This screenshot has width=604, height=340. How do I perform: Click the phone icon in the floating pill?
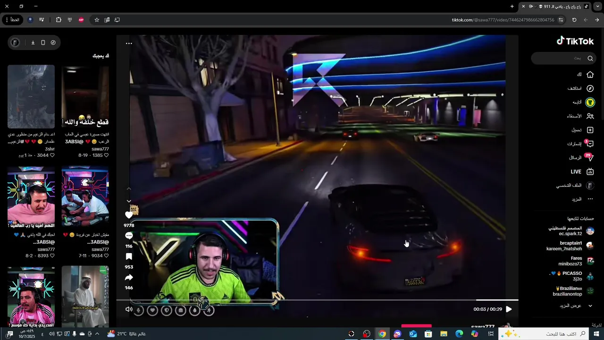43,42
